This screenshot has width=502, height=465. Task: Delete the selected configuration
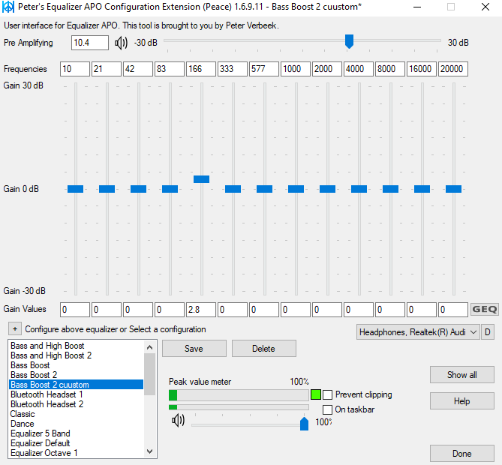(264, 349)
